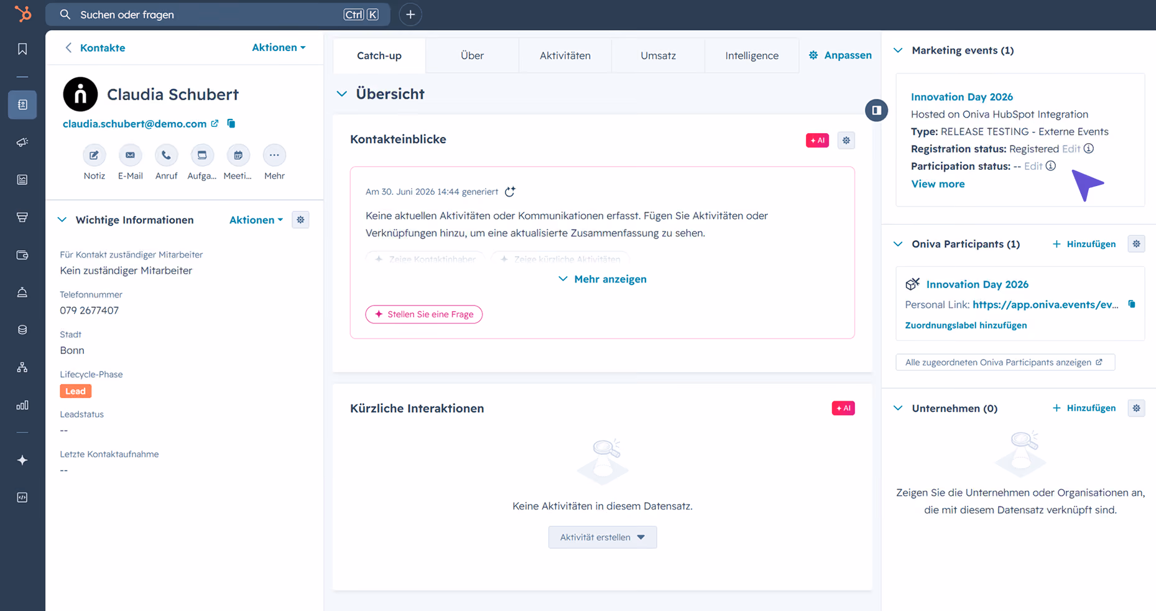Open the Commerce storefront sidebar icon

pyautogui.click(x=22, y=217)
